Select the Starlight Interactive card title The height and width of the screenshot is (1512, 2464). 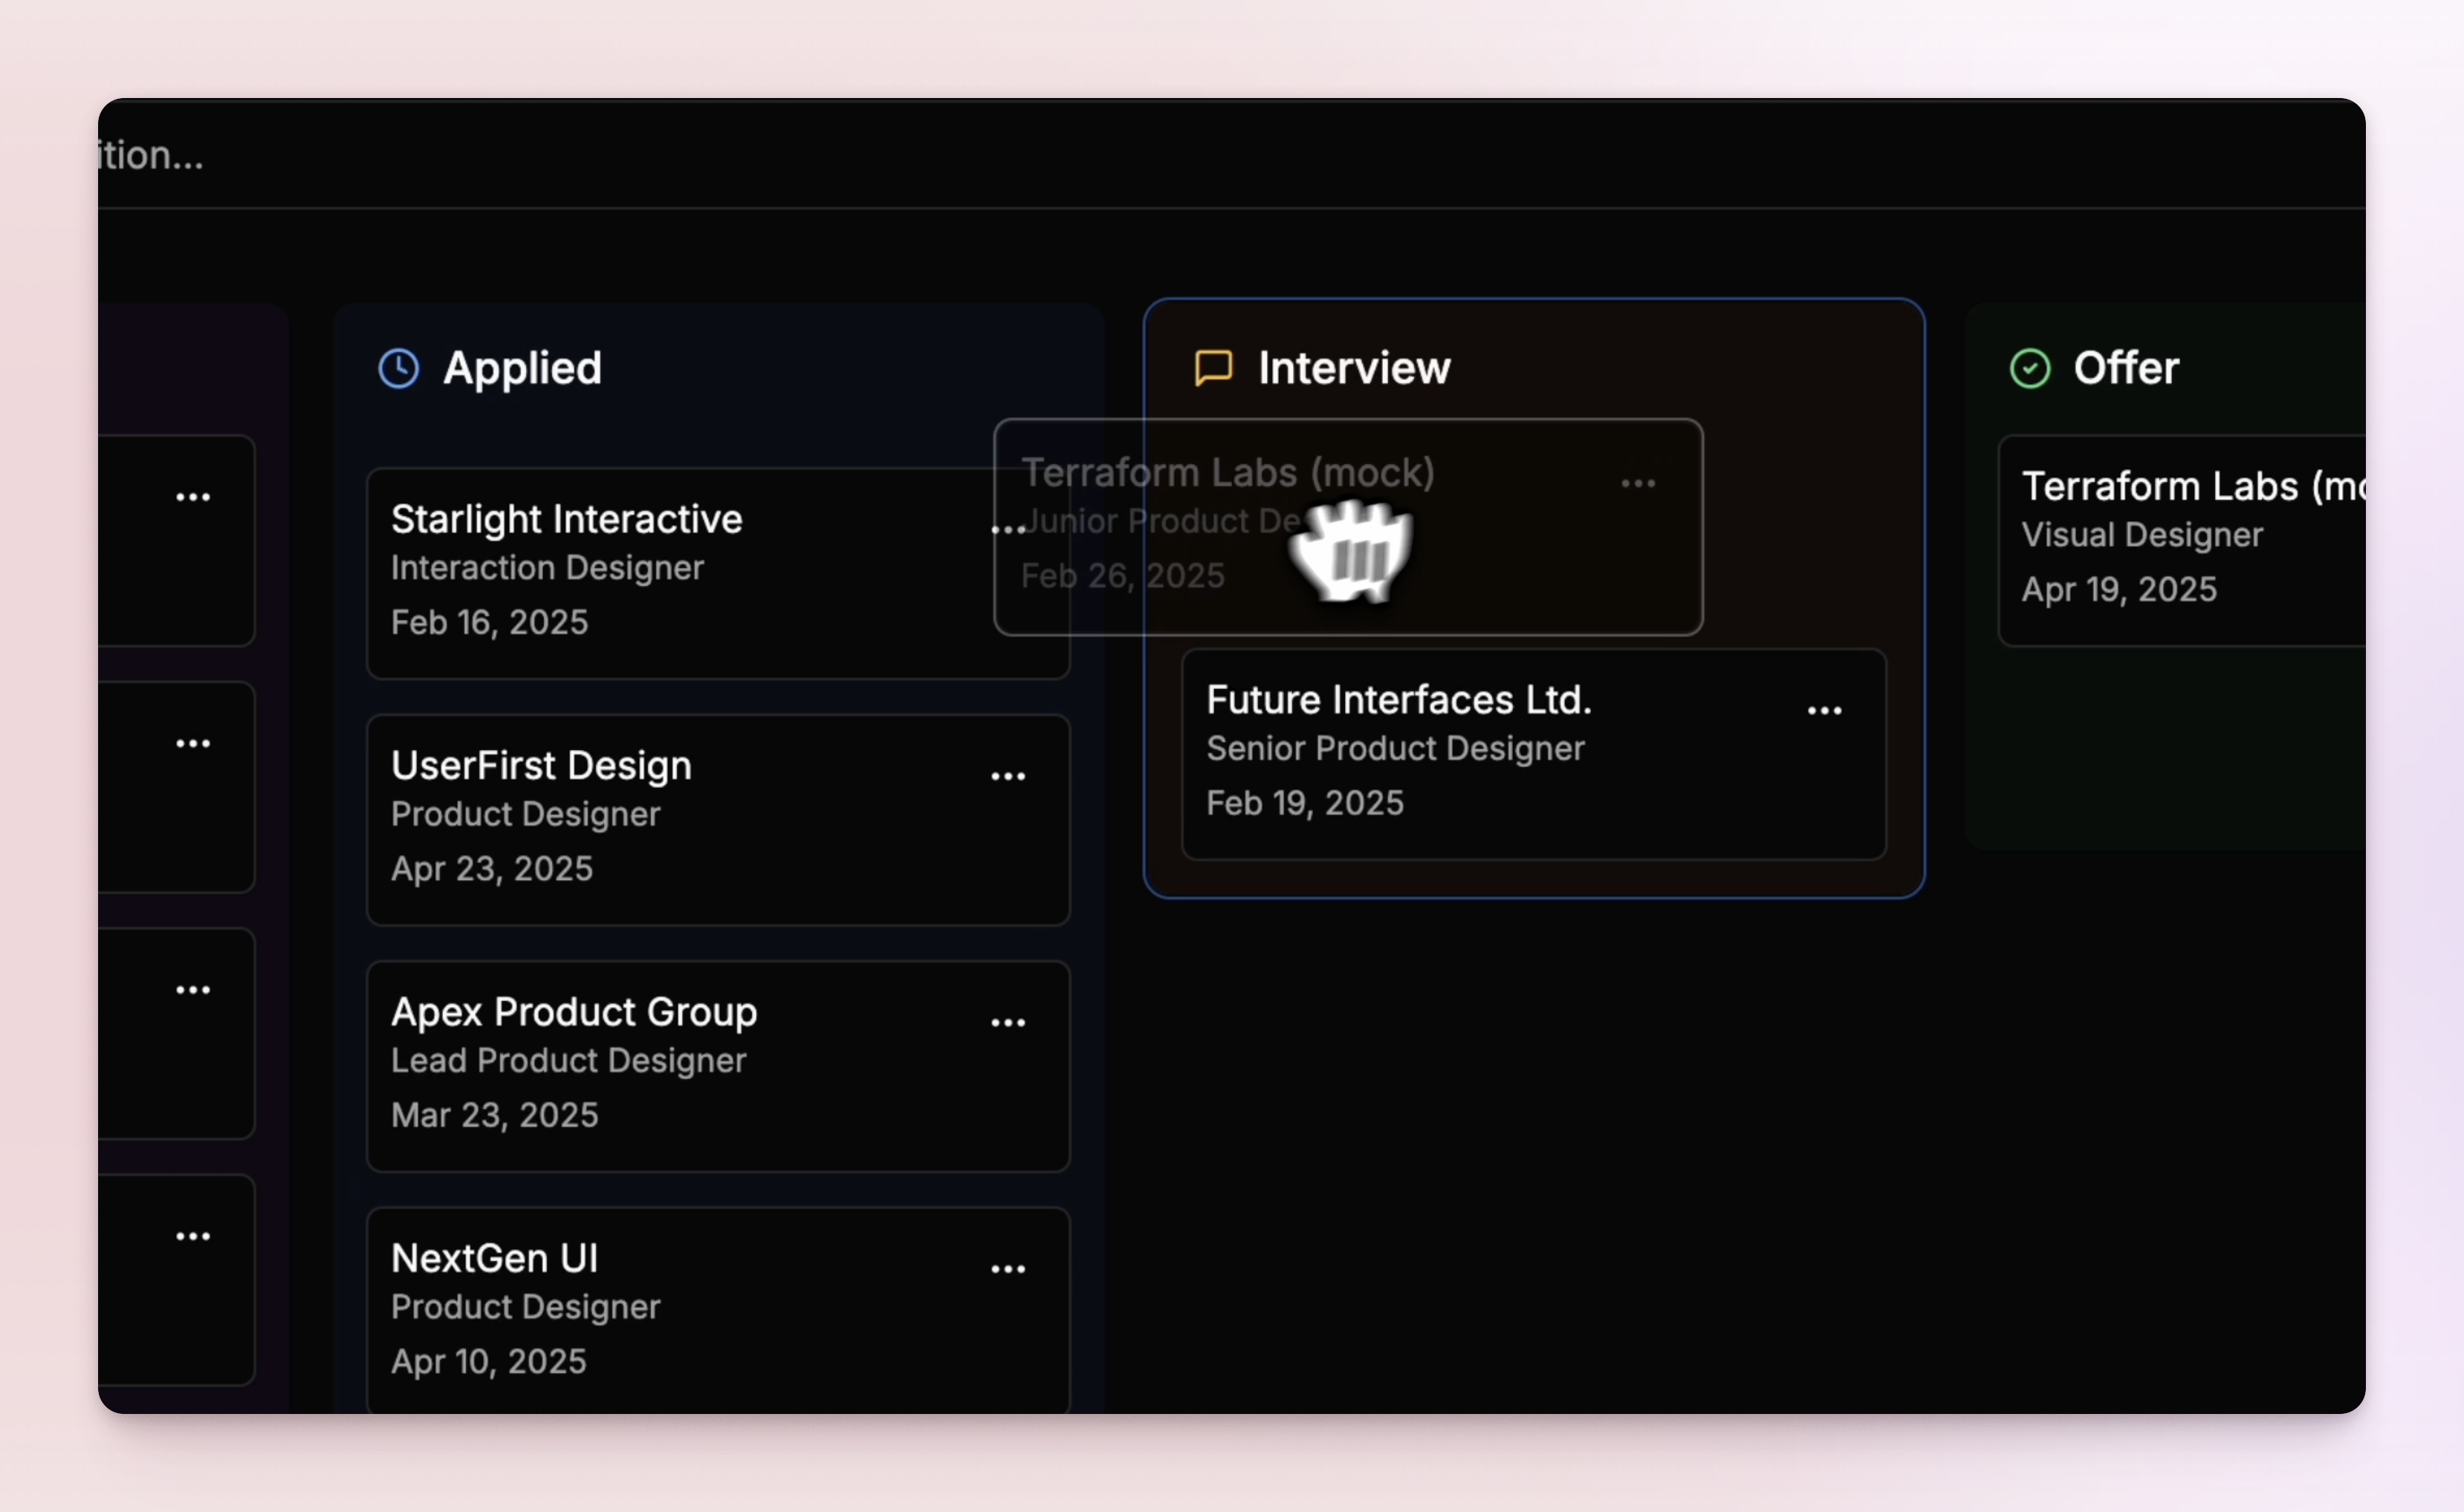pos(566,519)
